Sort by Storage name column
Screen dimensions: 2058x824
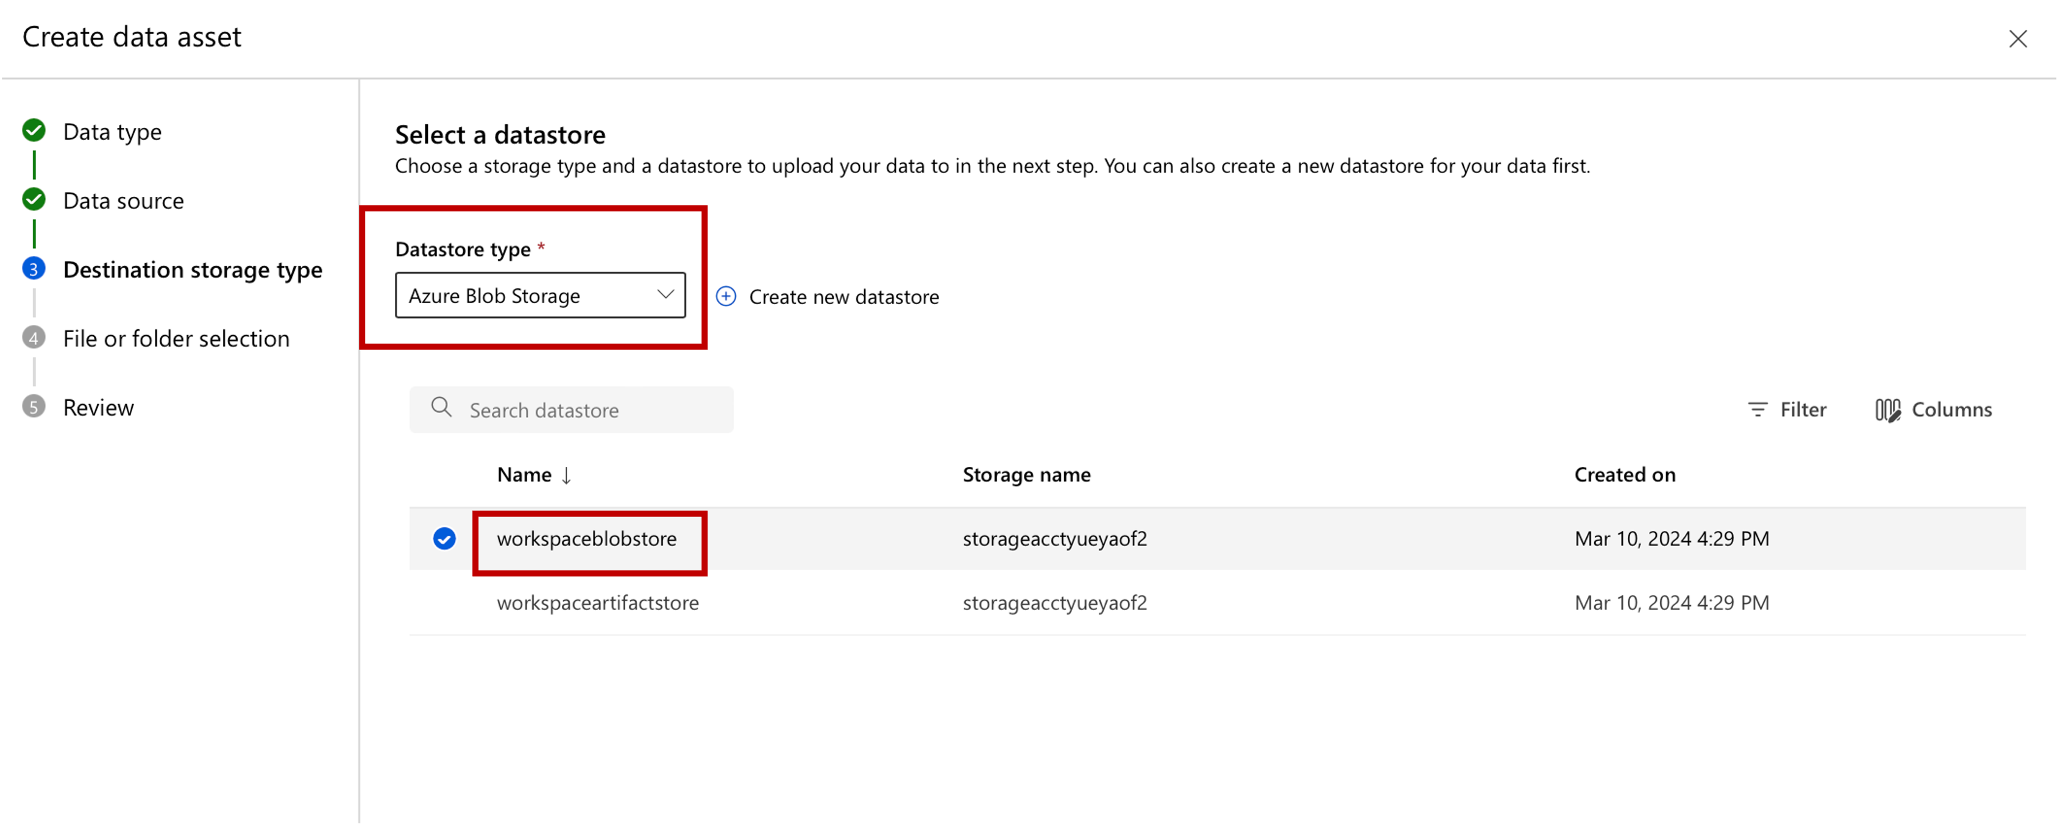[1027, 475]
